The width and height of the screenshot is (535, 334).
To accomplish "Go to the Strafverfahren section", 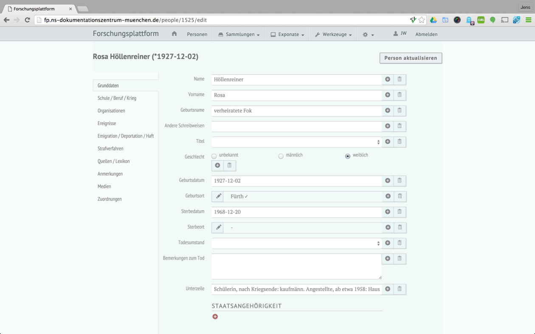I will pos(110,149).
